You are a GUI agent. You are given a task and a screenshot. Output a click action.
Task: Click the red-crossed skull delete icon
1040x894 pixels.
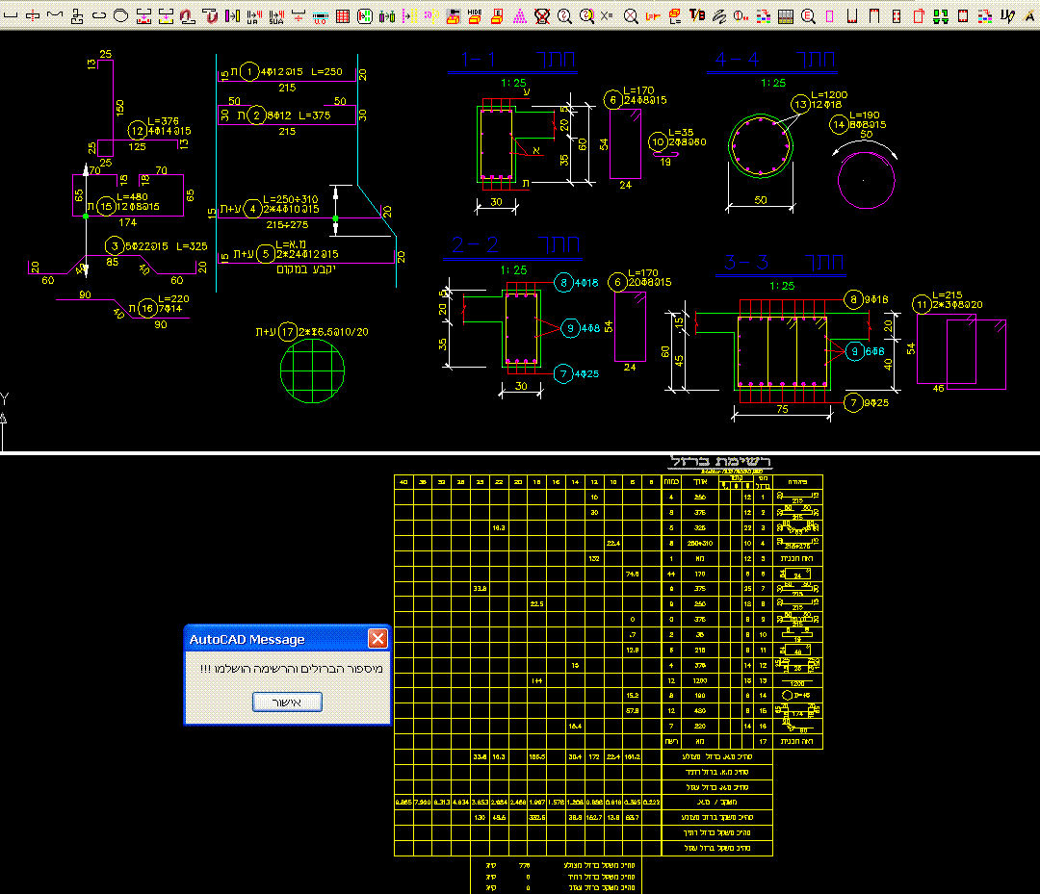(542, 15)
